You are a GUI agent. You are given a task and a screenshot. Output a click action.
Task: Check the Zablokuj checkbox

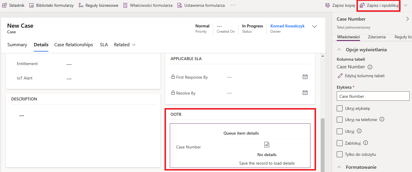coord(340,143)
